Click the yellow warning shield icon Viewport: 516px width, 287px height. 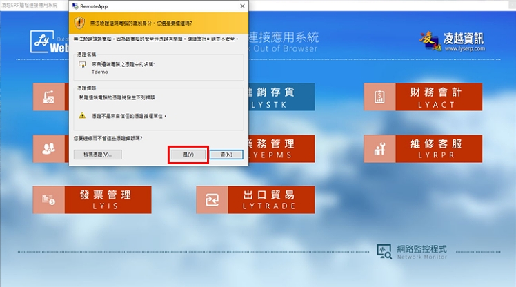tap(83, 22)
